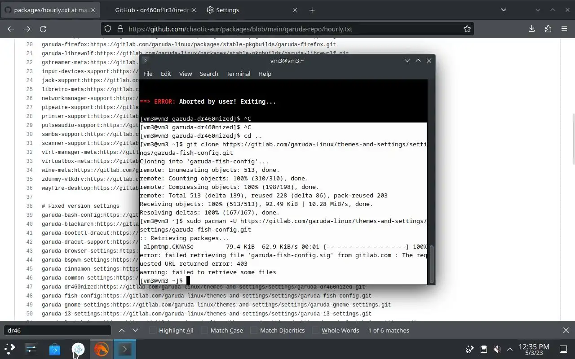Screen dimensions: 575x359
Task: Click the show desktop button
Action: click(563, 349)
